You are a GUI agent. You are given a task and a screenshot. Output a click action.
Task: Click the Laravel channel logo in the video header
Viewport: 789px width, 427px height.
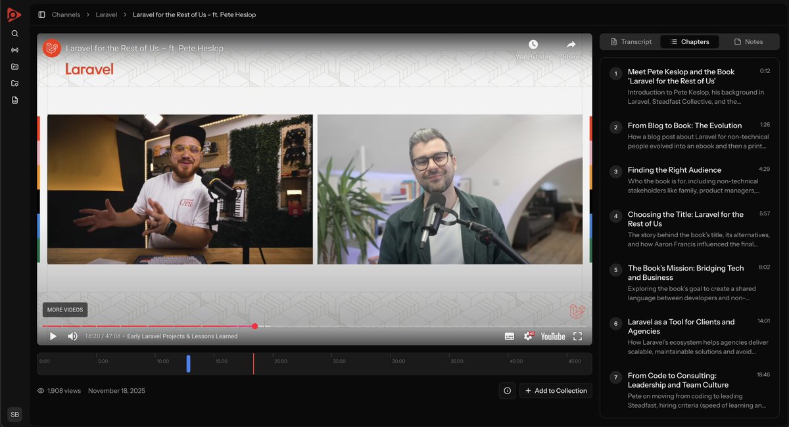[x=52, y=48]
